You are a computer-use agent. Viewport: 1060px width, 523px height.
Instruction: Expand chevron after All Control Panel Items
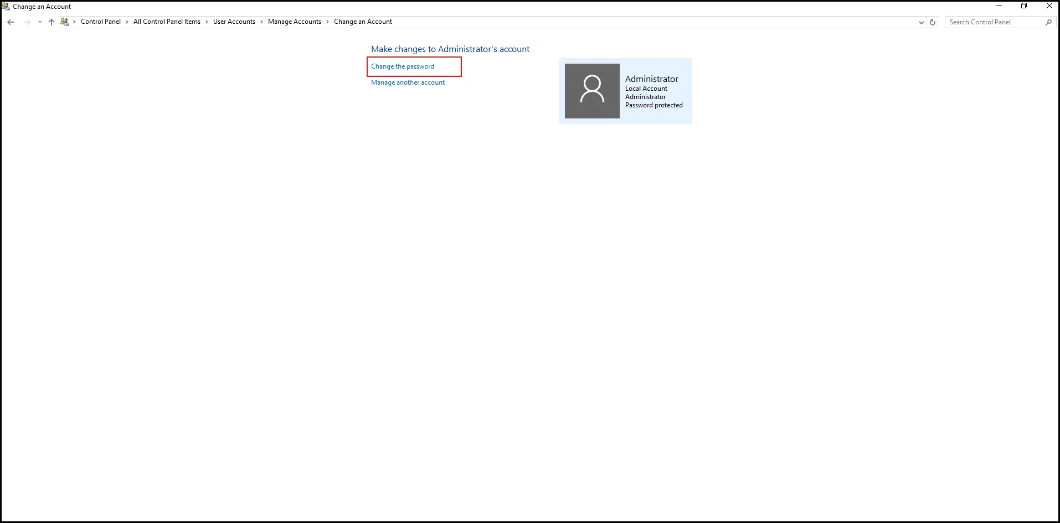pos(207,22)
